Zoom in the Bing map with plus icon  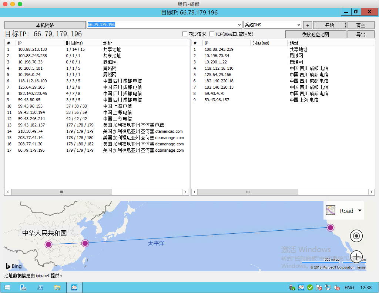(356, 256)
